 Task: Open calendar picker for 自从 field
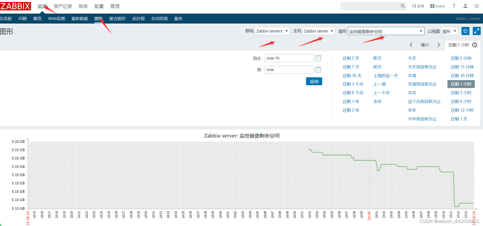coord(318,58)
